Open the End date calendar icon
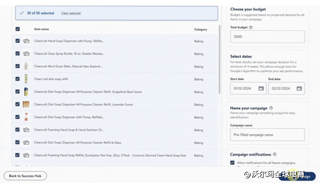The image size is (320, 183). (x=299, y=88)
